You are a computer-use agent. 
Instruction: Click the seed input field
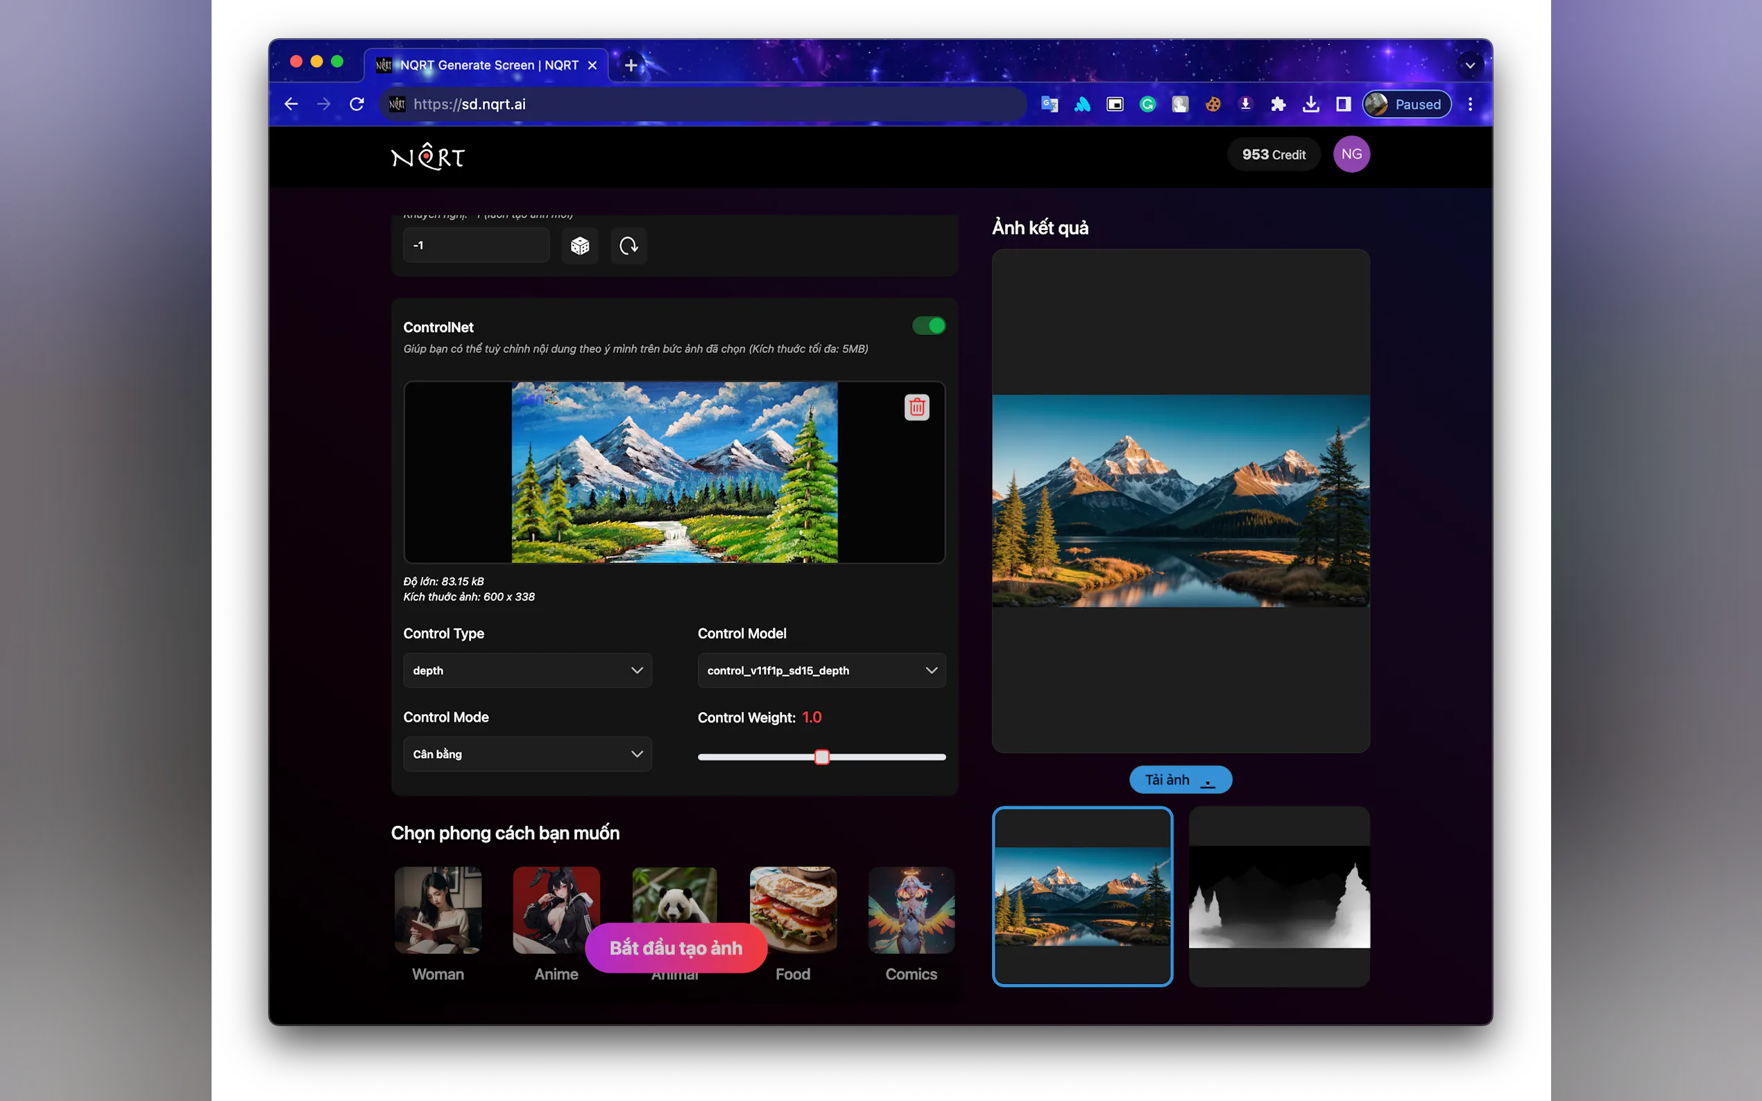point(475,245)
